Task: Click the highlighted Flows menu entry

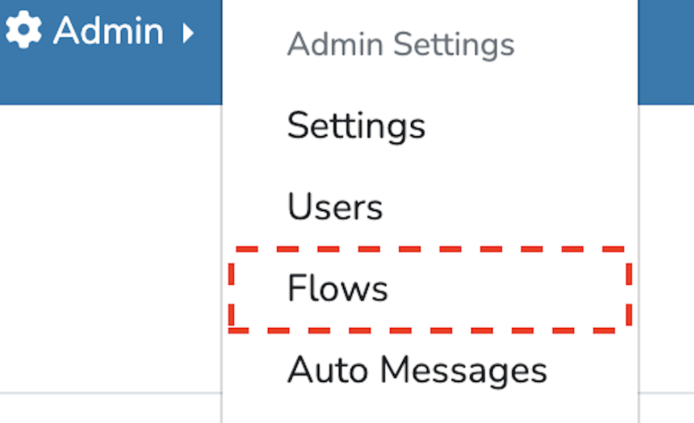Action: [x=337, y=288]
